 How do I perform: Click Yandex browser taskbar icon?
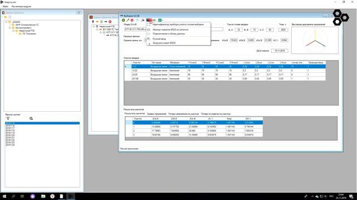52,196
